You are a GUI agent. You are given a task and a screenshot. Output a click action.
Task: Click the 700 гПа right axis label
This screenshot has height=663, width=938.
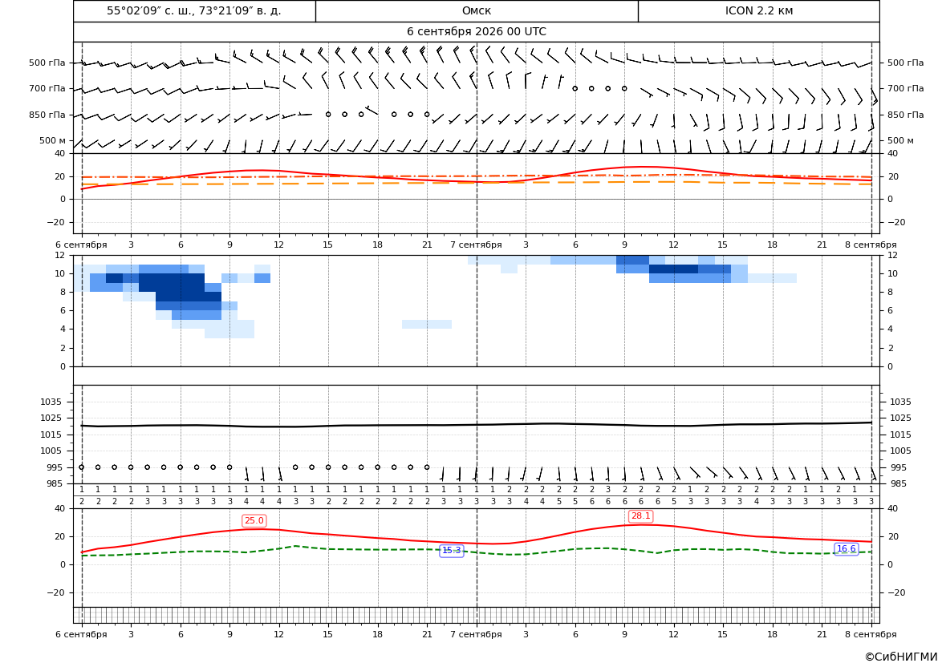(x=905, y=88)
